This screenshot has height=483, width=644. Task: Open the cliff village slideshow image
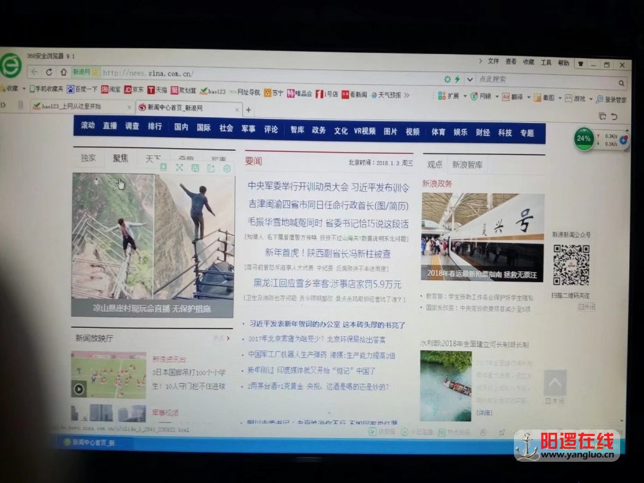[153, 245]
